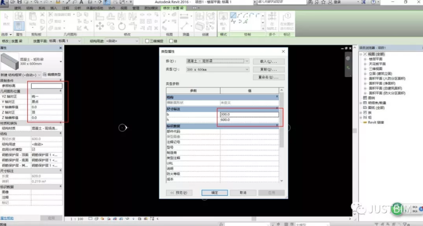Close the Type Properties dialog with X

(283, 52)
